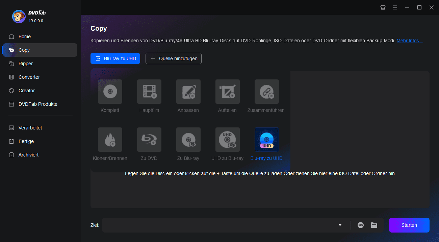This screenshot has height=242, width=439.
Task: Click the Klonen/Brennen label text
Action: [x=110, y=158]
